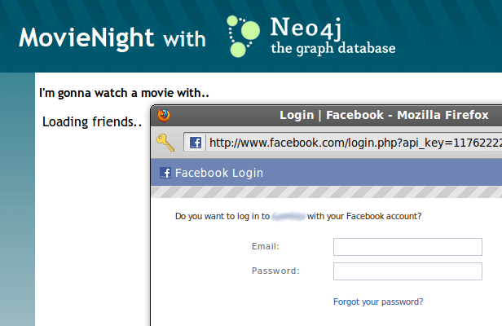Click the golden key icon
The width and height of the screenshot is (502, 326).
(165, 143)
